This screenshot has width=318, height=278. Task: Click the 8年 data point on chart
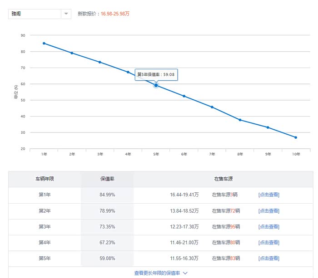[x=240, y=120]
